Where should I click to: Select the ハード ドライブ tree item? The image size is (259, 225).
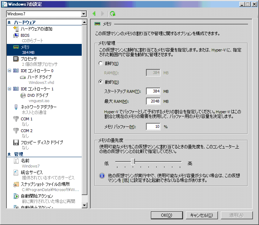(x=40, y=77)
